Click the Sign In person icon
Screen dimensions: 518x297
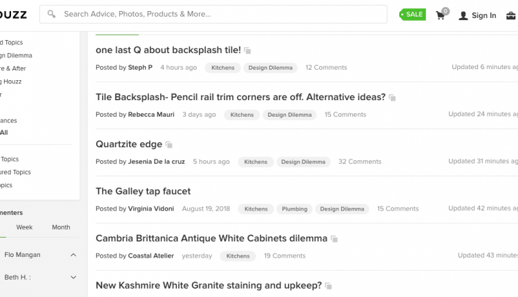pyautogui.click(x=463, y=15)
